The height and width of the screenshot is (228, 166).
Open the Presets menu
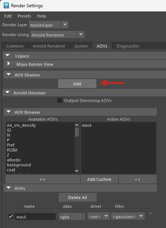pyautogui.click(x=24, y=16)
